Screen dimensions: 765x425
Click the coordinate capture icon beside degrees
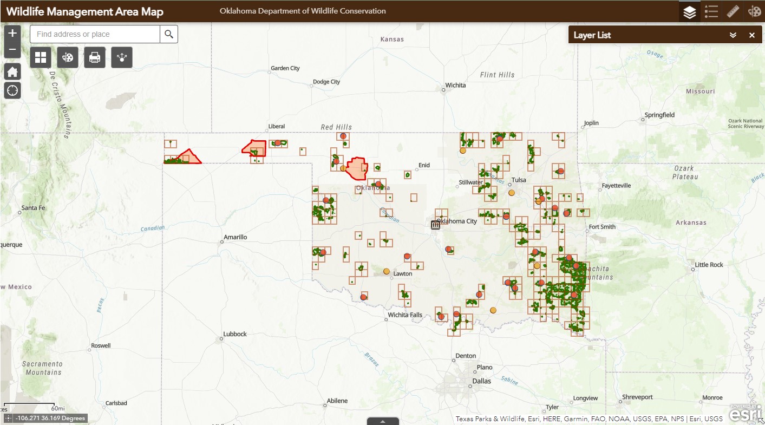tap(8, 419)
